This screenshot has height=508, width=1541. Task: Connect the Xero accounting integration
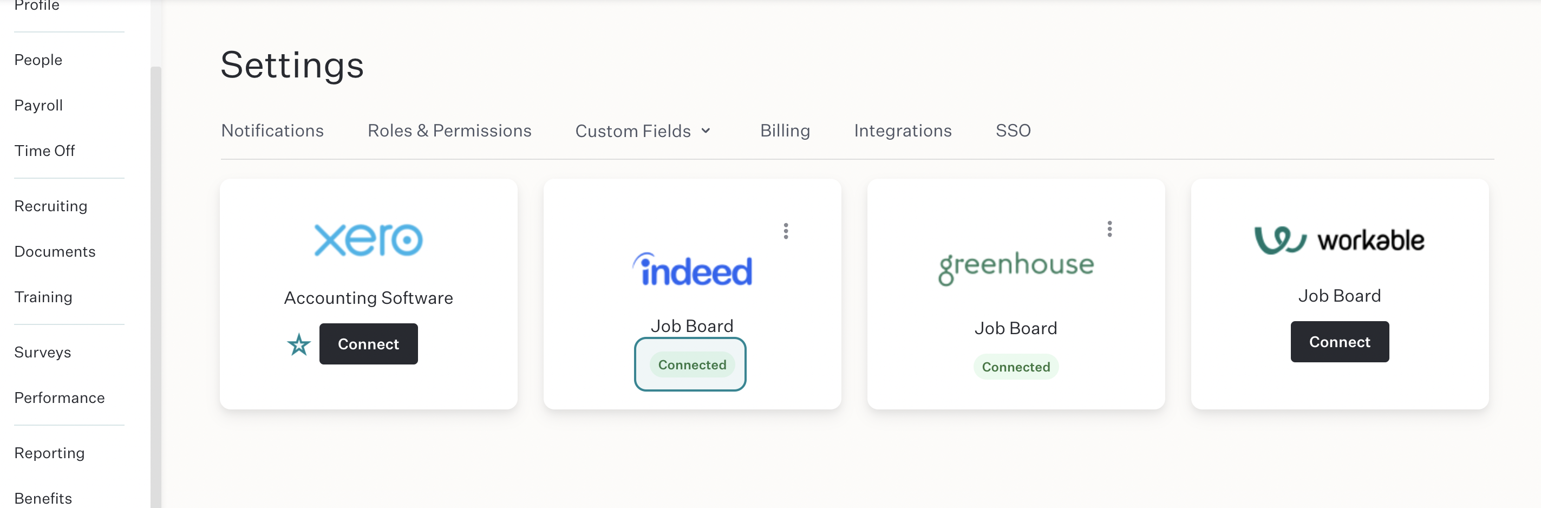[x=369, y=344]
